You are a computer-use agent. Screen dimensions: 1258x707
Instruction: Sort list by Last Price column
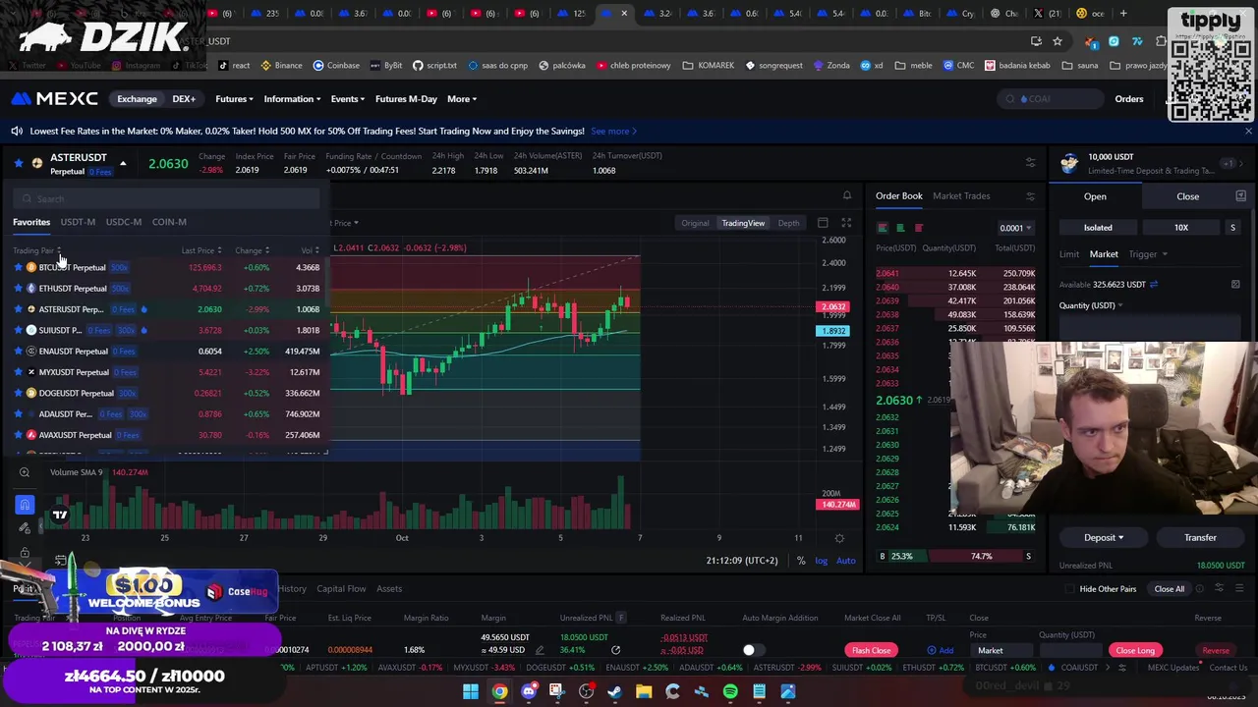[201, 250]
